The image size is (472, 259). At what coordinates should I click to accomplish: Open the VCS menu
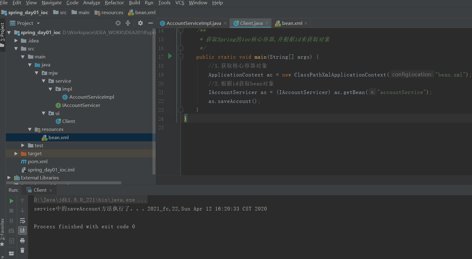[180, 3]
